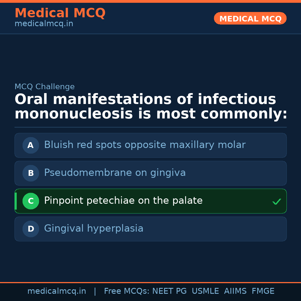Click the MCQ Challenge label

(x=45, y=87)
